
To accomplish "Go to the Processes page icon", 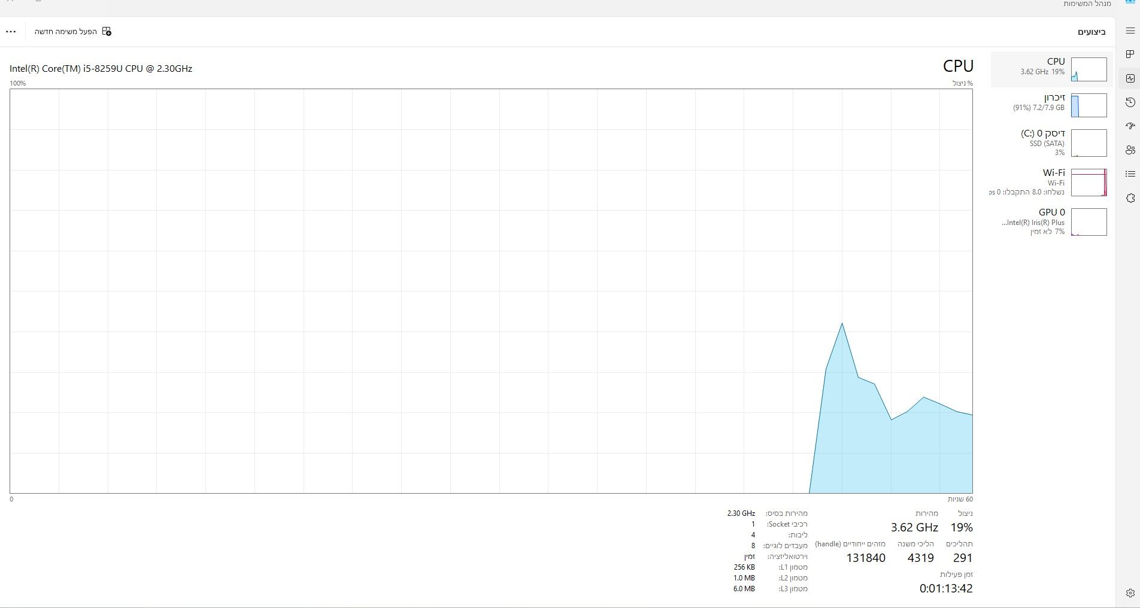I will coord(1130,54).
